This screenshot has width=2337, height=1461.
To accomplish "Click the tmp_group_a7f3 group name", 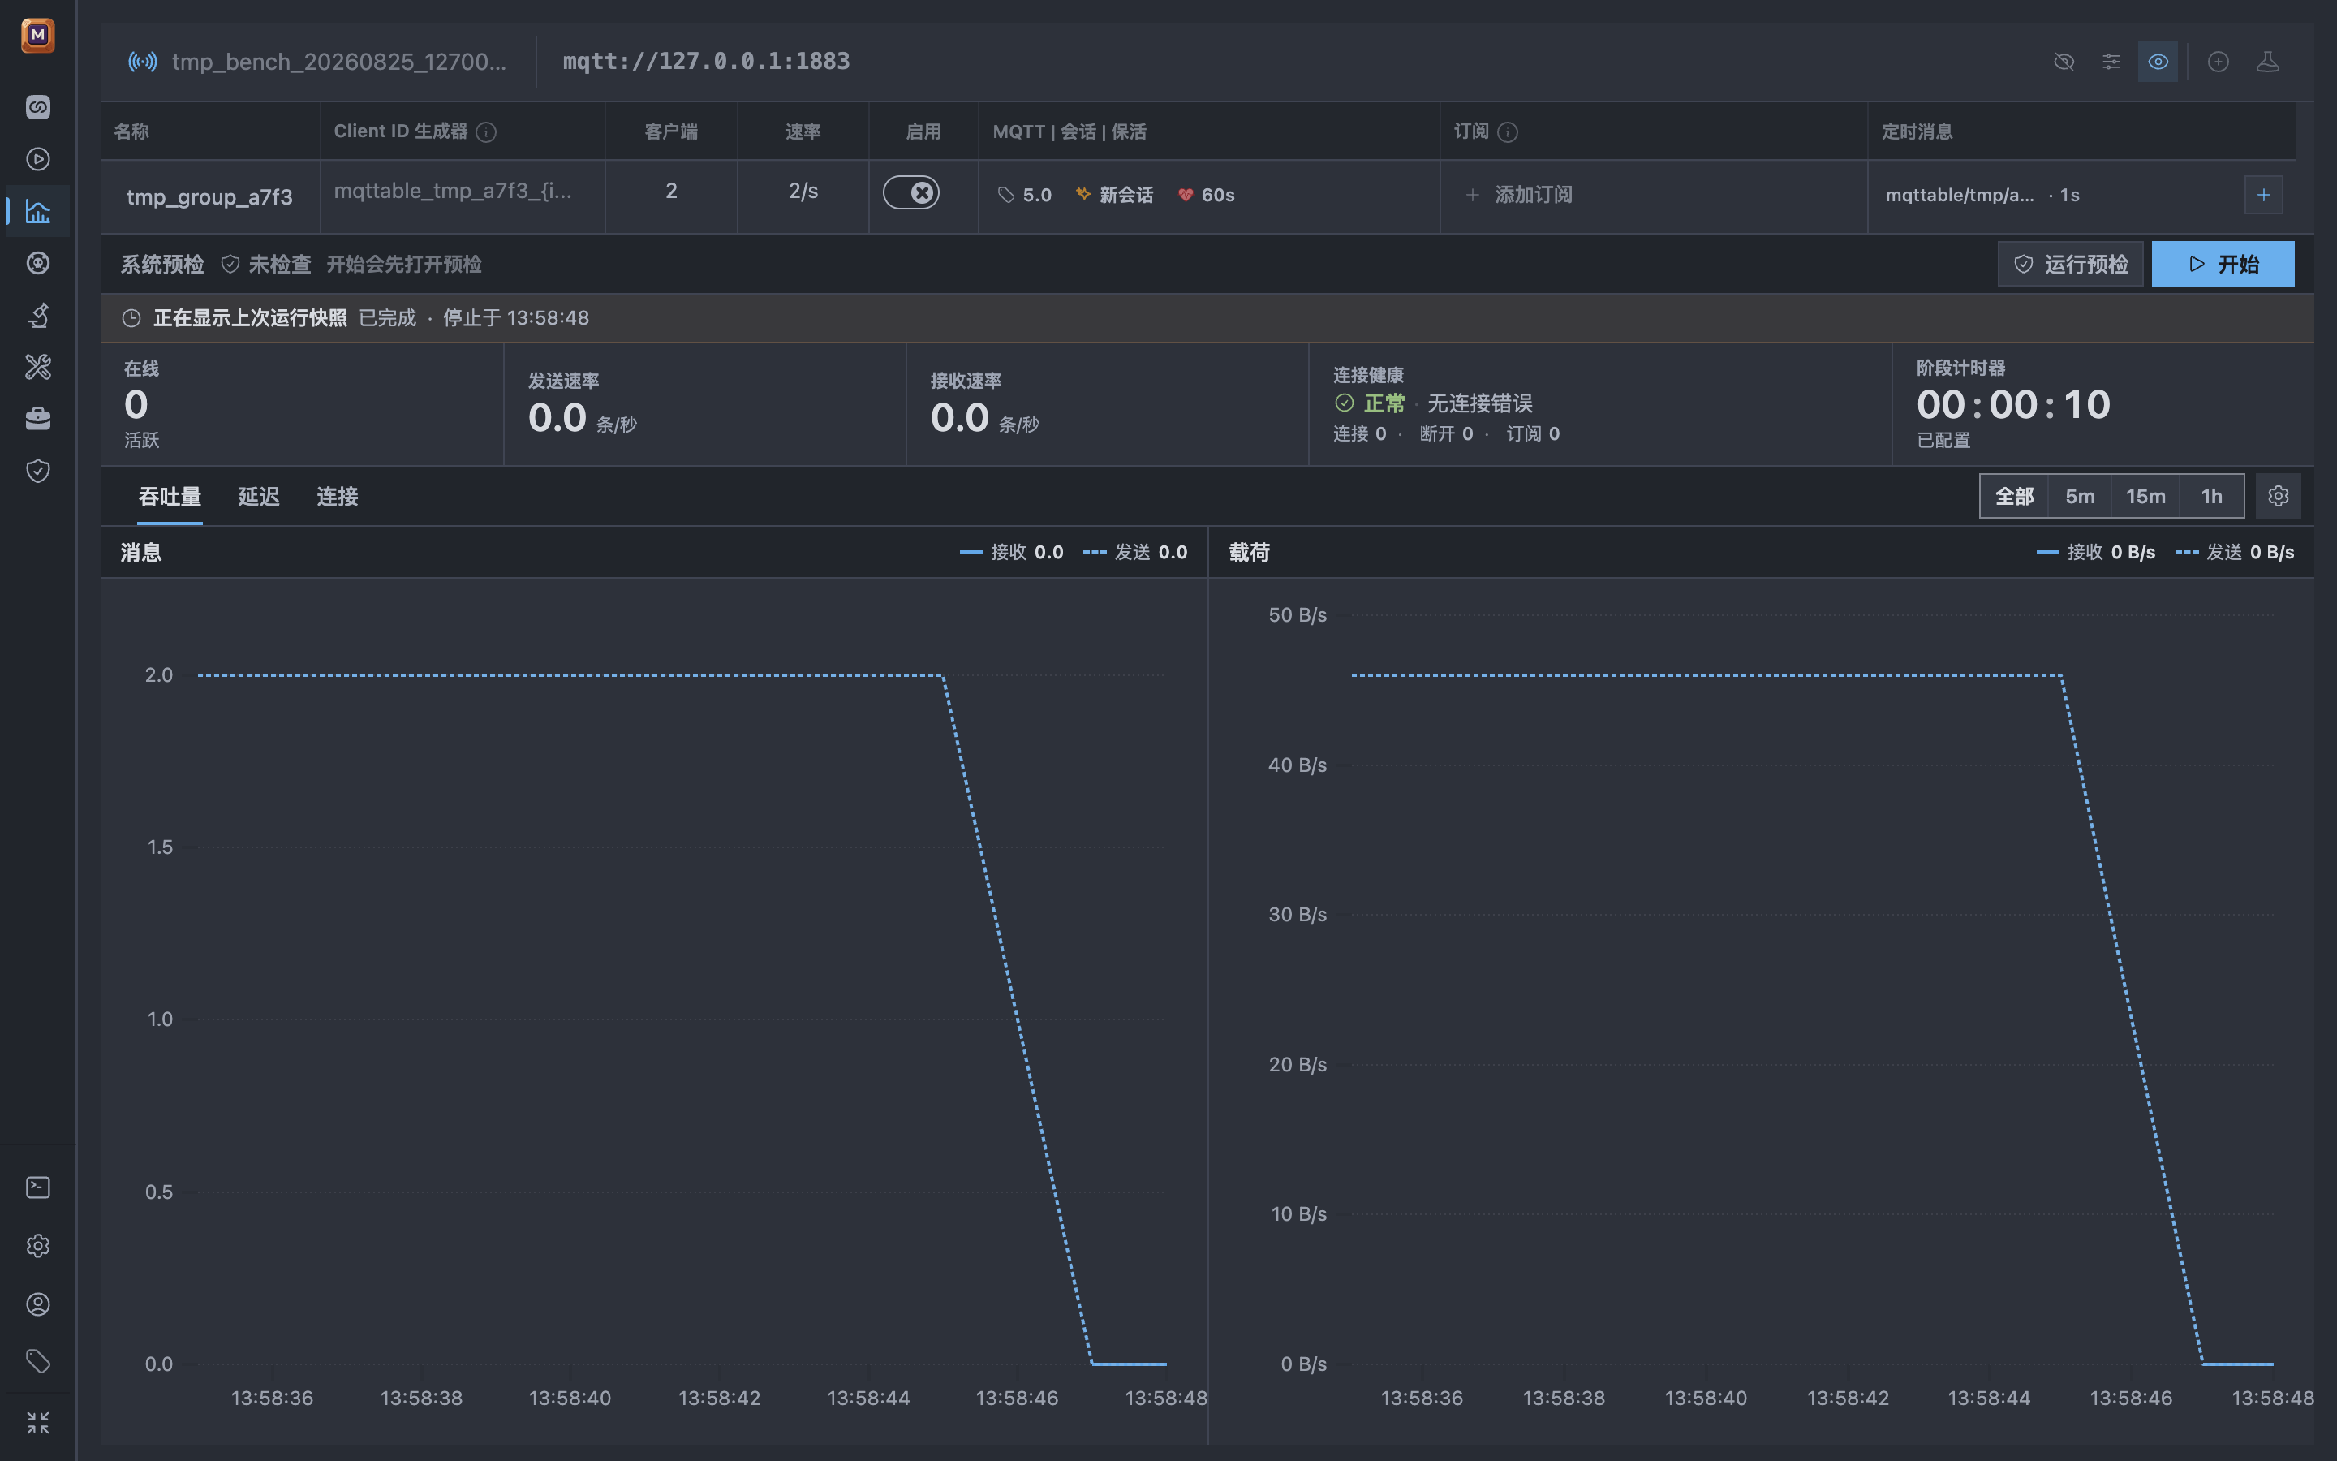I will (209, 197).
